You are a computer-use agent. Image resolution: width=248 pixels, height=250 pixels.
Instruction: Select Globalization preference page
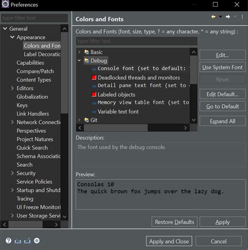(x=32, y=97)
